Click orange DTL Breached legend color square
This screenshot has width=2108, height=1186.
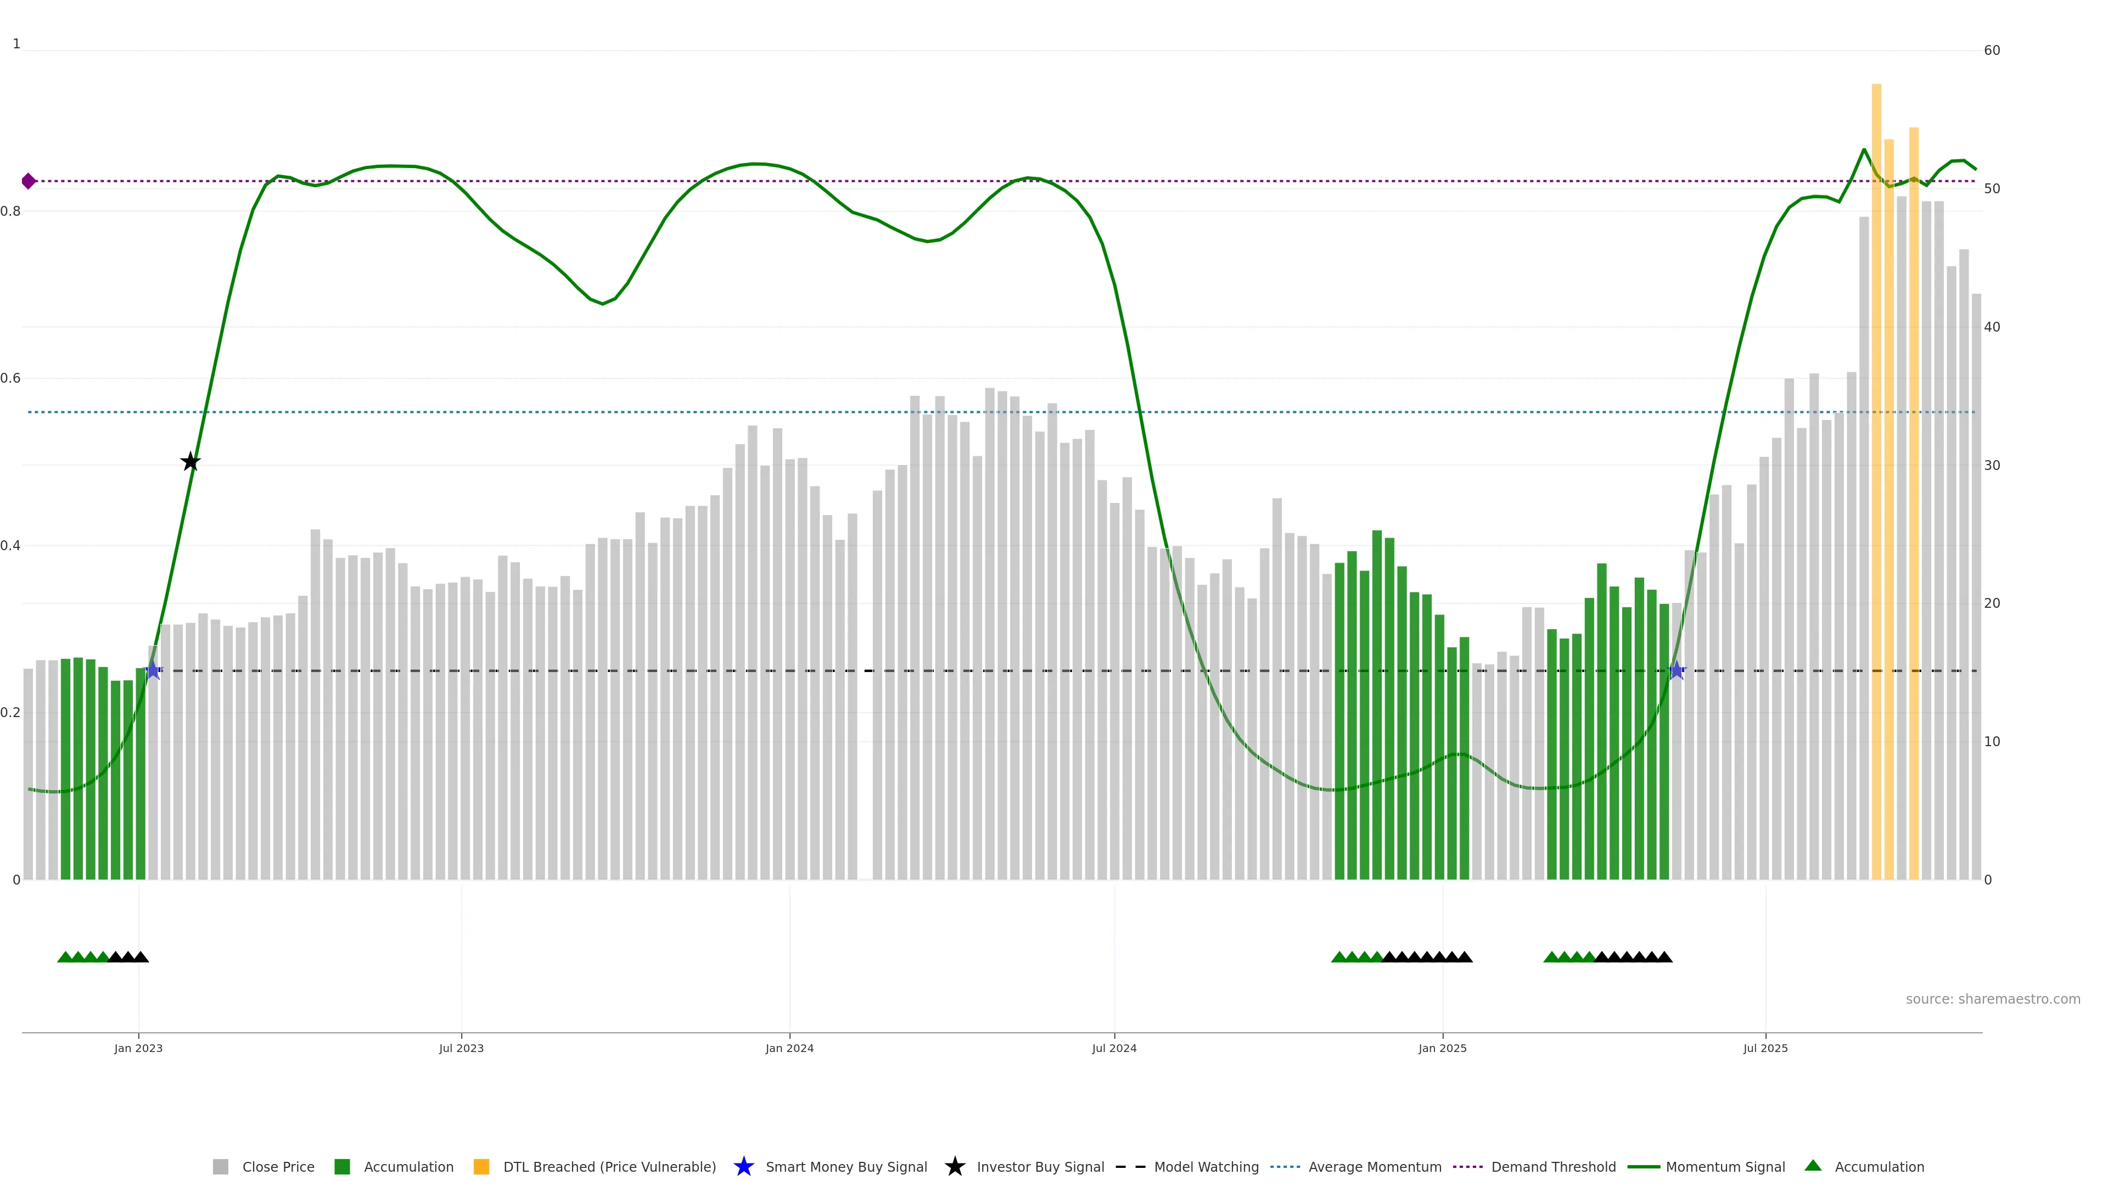point(481,1166)
